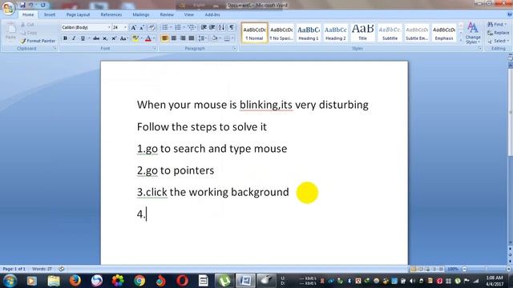Expand the Numbering list options arrow
Screen dimensions: 513x288
tap(184, 27)
